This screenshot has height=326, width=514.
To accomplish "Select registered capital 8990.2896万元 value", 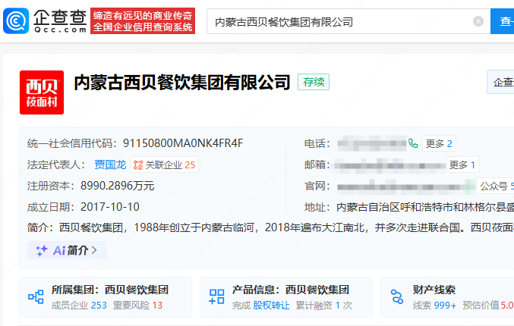I will click(x=118, y=186).
